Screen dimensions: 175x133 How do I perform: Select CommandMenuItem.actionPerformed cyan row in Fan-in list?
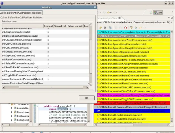click(134, 32)
